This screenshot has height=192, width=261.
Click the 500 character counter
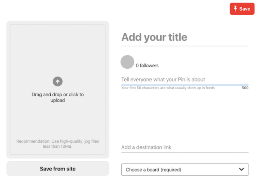(x=245, y=88)
